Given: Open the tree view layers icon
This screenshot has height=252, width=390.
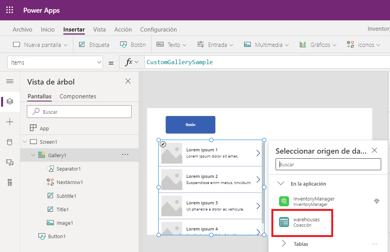Looking at the screenshot, I should (x=10, y=101).
